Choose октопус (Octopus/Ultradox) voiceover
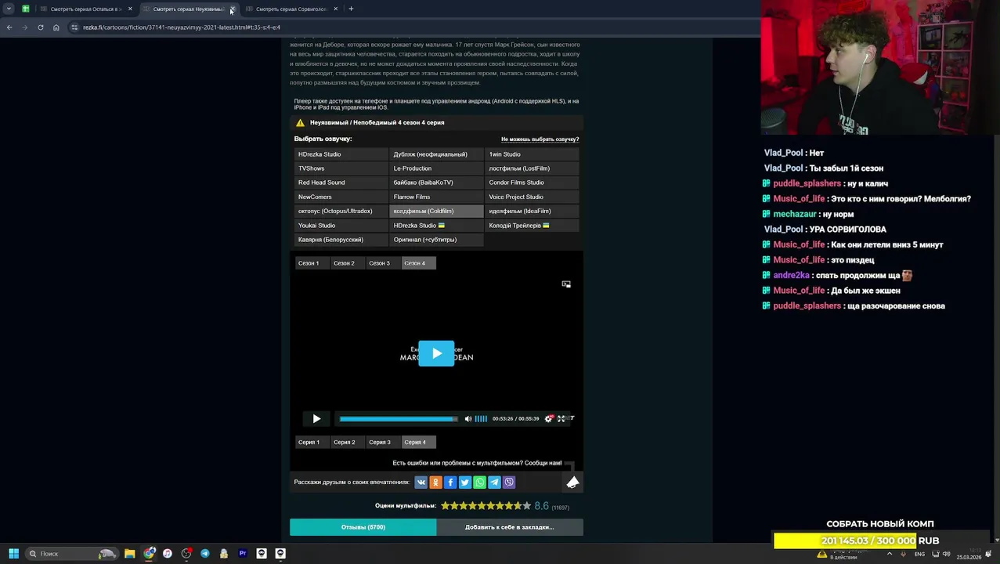The width and height of the screenshot is (1000, 564). (x=341, y=211)
